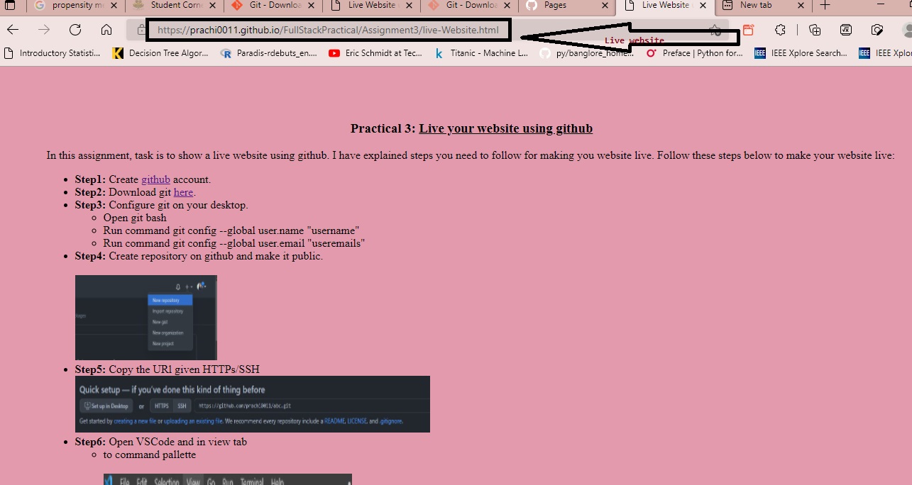The image size is (912, 485).
Task: Open the Math Solver toolbar icon
Action: pos(846,30)
